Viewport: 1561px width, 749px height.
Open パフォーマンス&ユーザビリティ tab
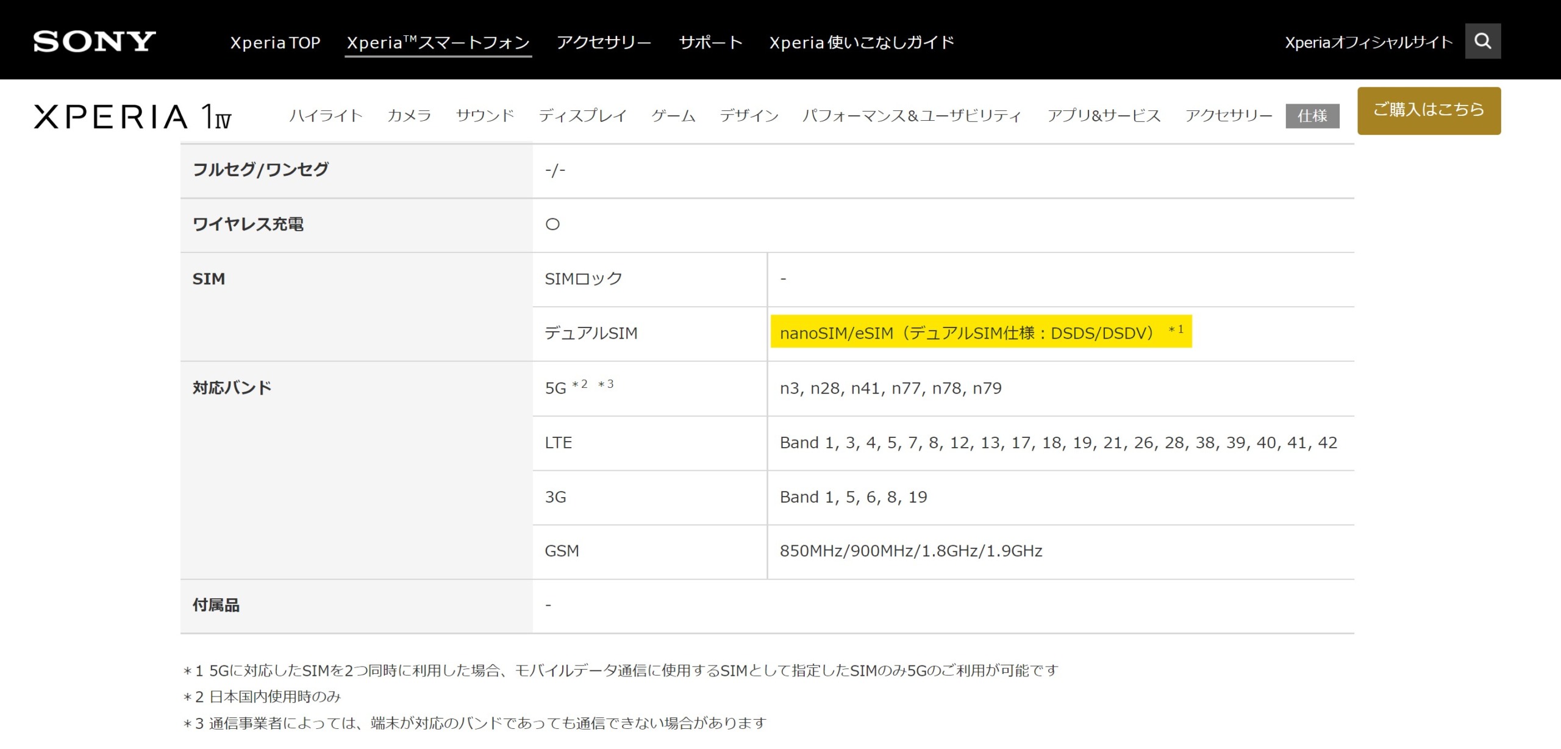pos(912,116)
